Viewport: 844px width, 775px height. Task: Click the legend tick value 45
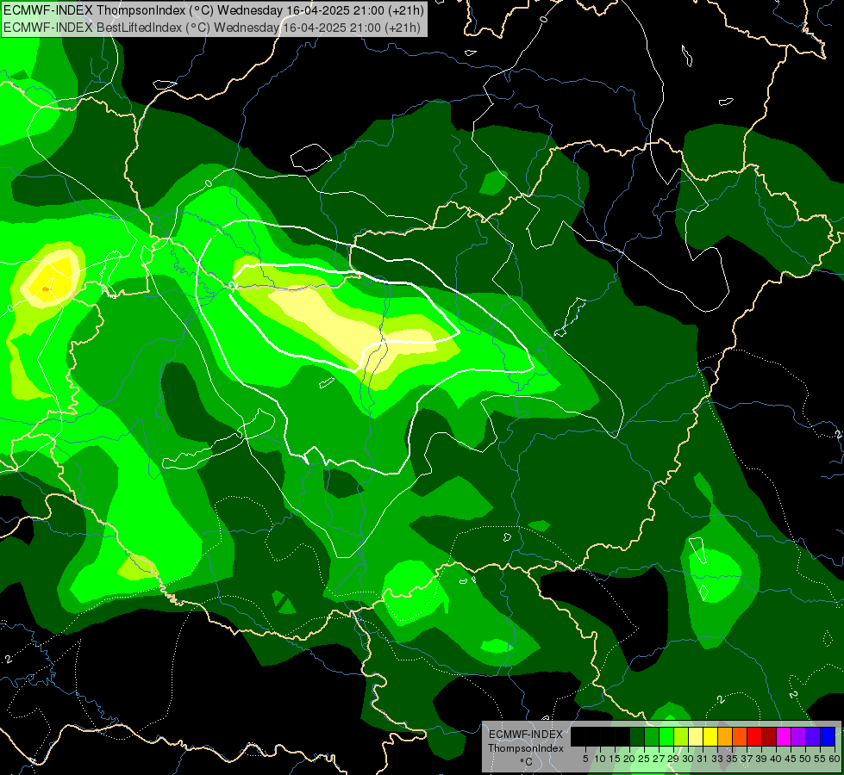791,759
